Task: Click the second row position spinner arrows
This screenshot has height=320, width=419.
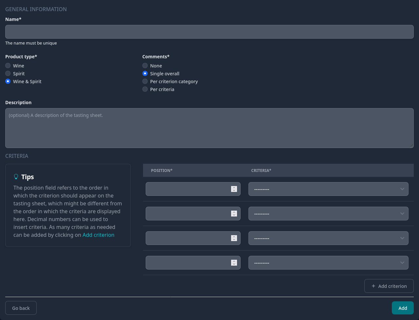Action: 234,214
